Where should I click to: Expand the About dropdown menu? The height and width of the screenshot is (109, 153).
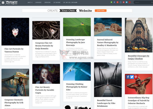pyautogui.click(x=30, y=2)
